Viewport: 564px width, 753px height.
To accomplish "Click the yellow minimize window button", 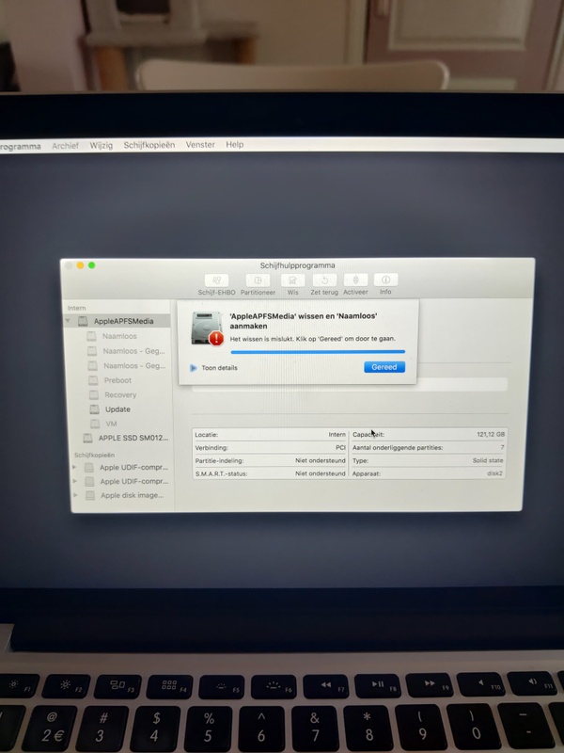I will pyautogui.click(x=80, y=265).
